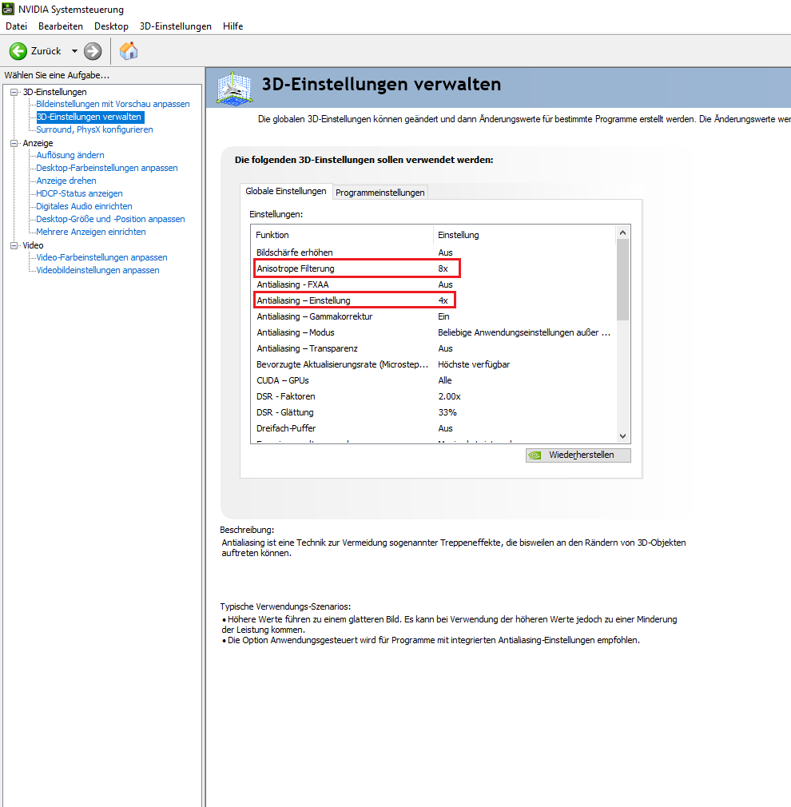Switch to Globale Einstellungen tab
Screen dimensions: 791x807
(286, 192)
